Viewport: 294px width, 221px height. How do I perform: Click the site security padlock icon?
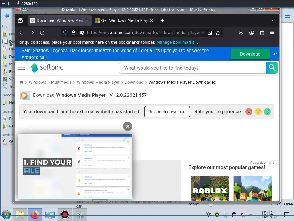coord(73,33)
